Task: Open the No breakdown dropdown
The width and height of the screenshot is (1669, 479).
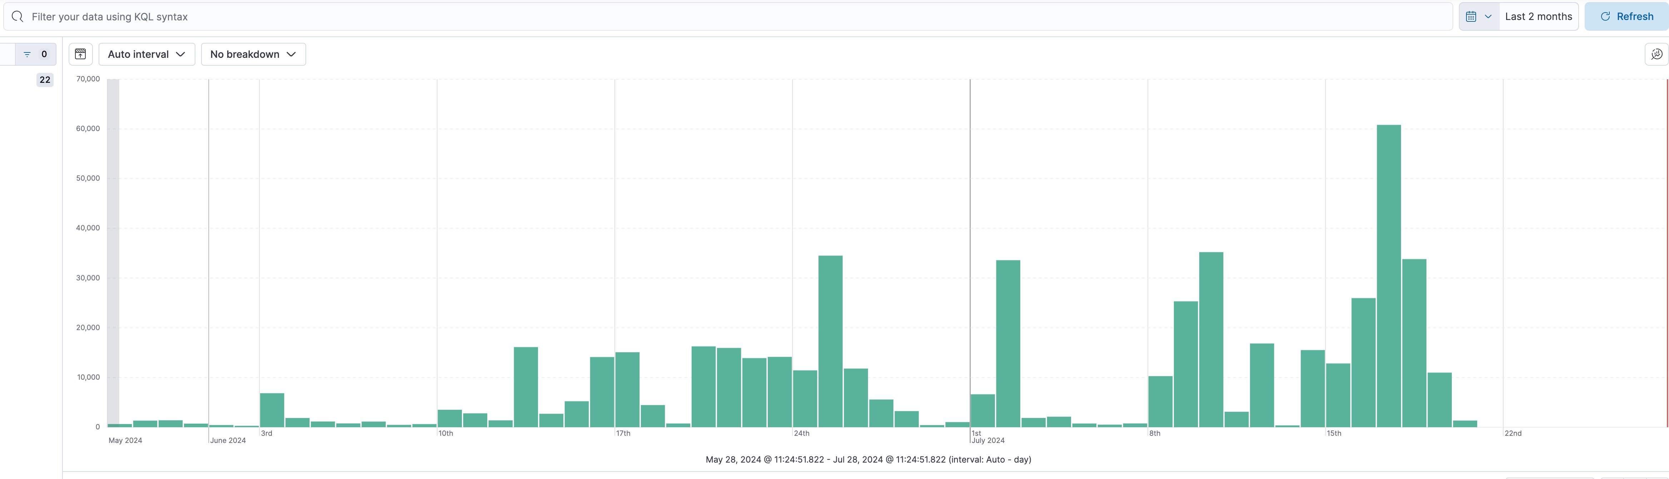Action: click(253, 54)
